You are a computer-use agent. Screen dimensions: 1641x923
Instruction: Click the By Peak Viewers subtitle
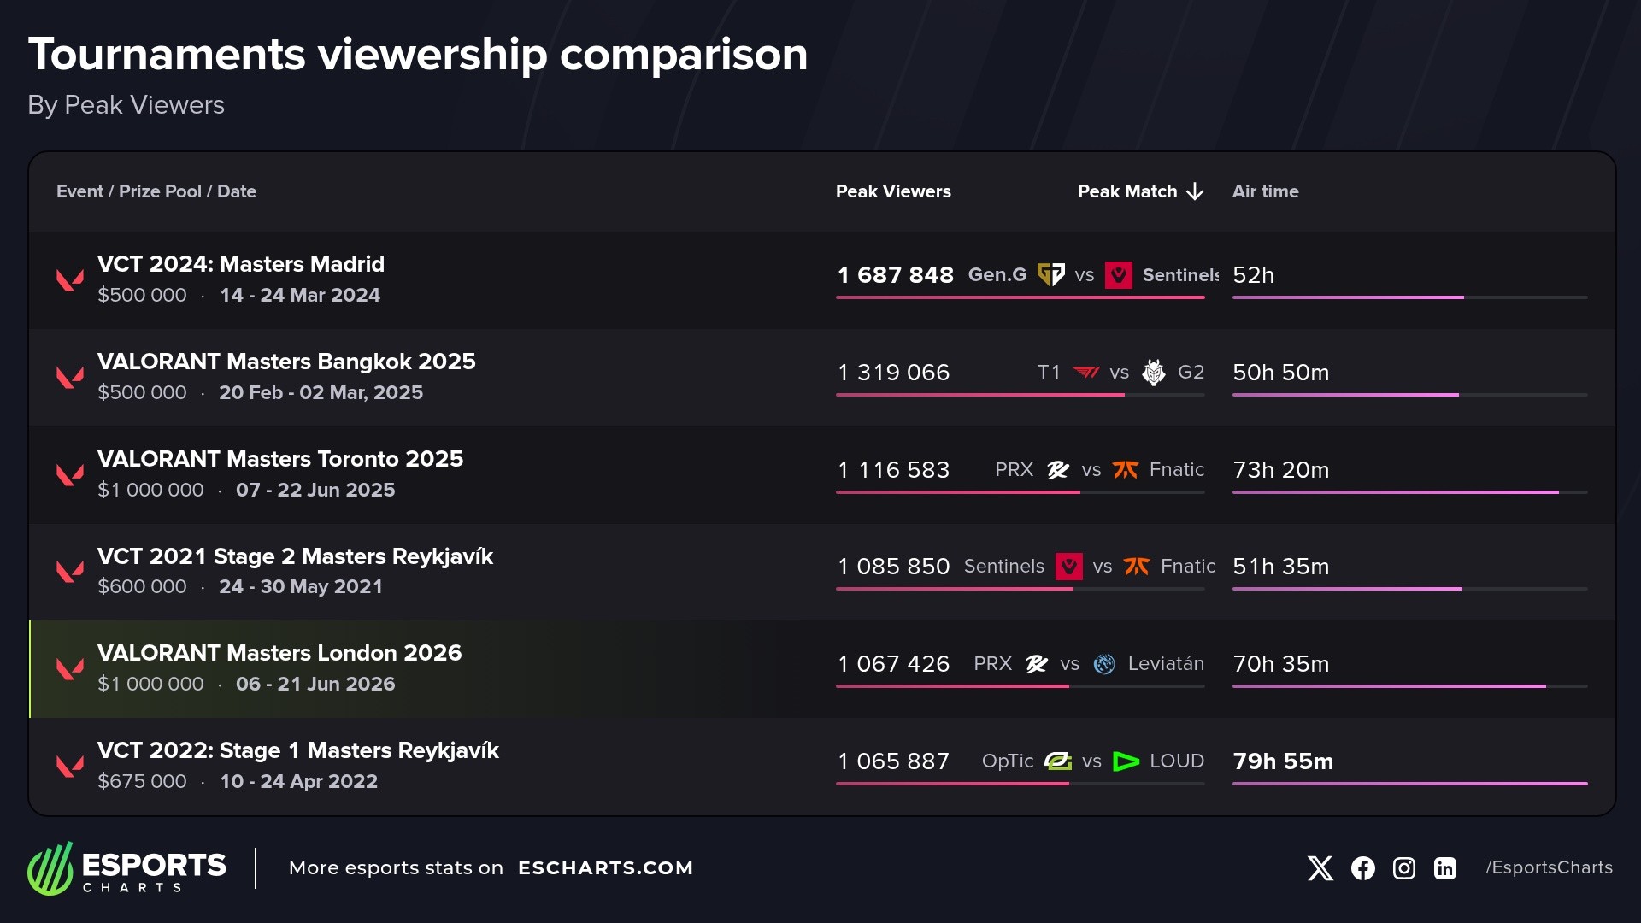tap(126, 105)
